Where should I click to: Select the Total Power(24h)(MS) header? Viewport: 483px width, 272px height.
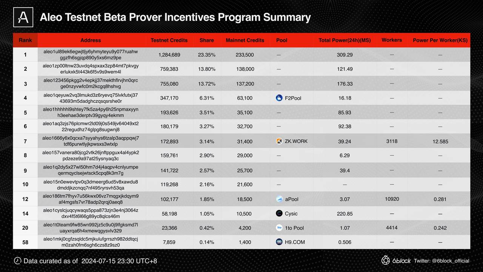click(345, 40)
